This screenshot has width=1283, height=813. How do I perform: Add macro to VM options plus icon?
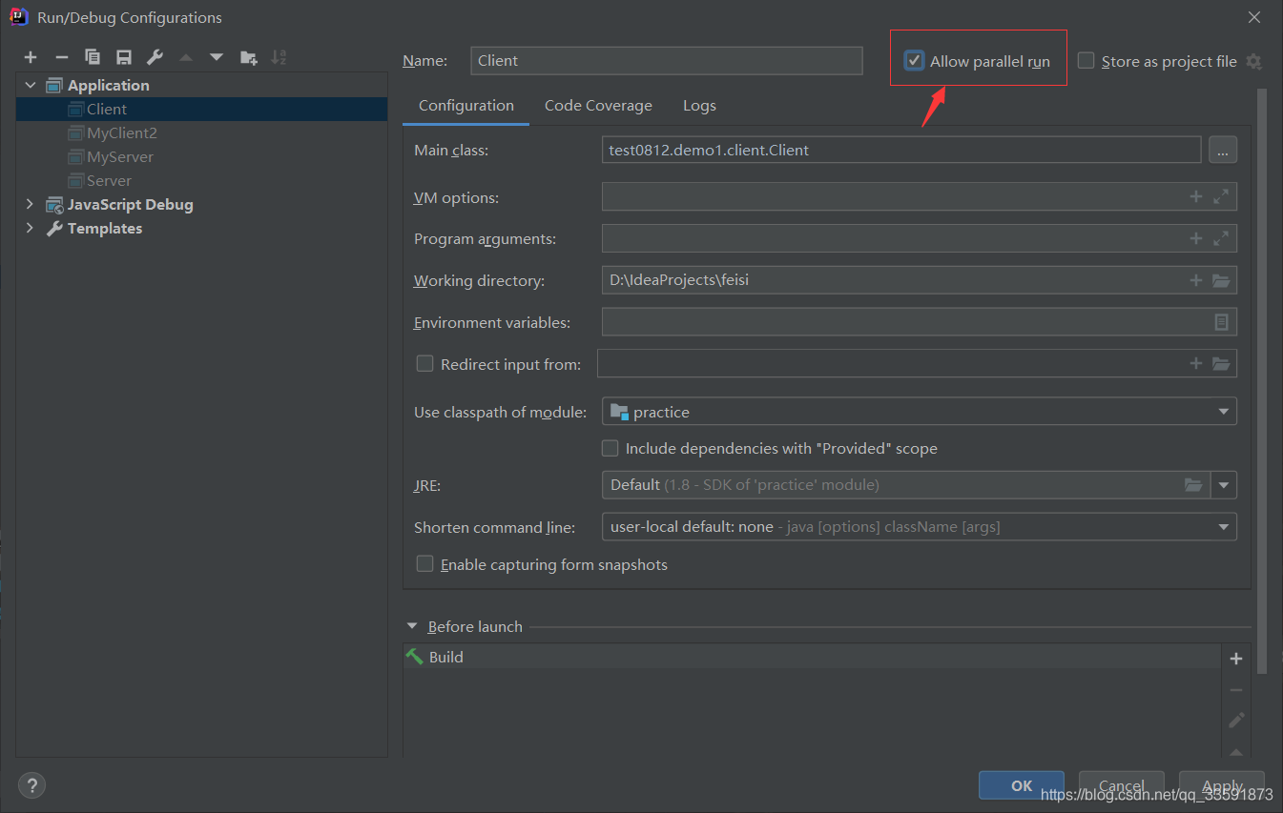tap(1195, 197)
